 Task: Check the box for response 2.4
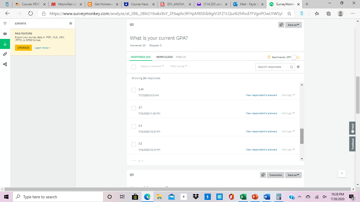(134, 126)
